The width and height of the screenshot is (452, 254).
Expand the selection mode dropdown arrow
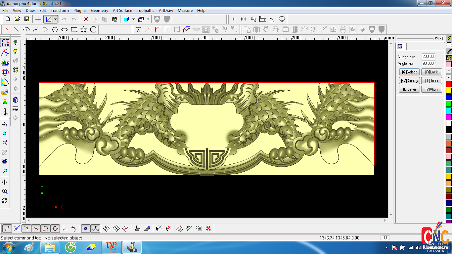[55, 19]
